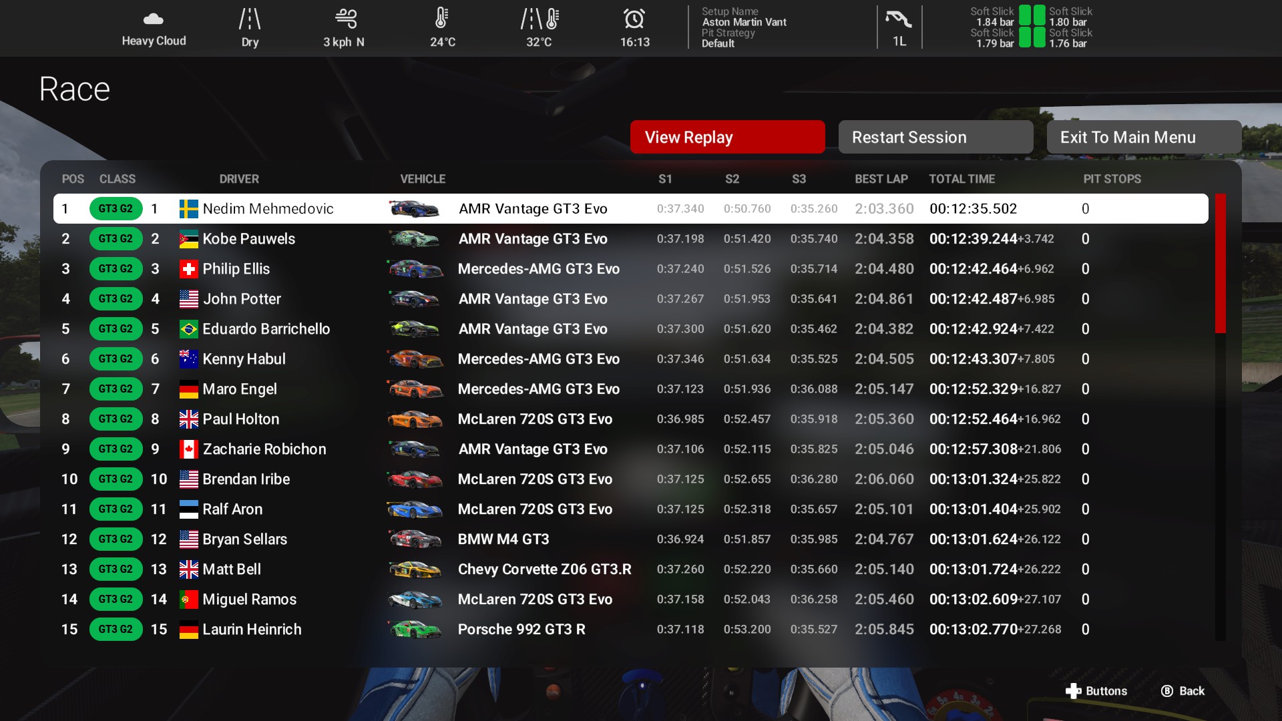Click View Replay
Viewport: 1282px width, 721px height.
(727, 137)
